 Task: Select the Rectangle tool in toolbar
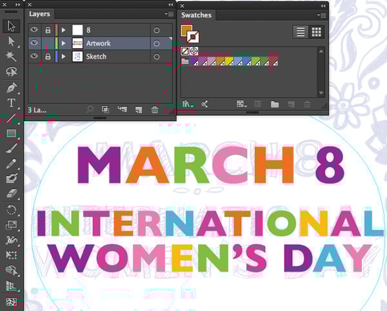pos(11,133)
